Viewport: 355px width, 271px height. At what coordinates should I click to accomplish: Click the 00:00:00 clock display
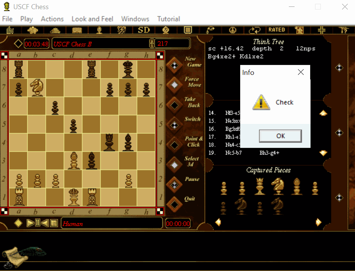(178, 223)
